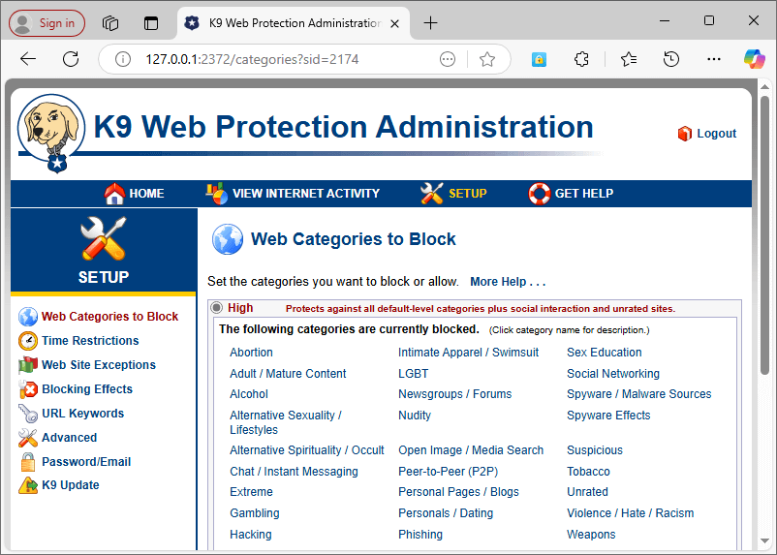Viewport: 777px width, 555px height.
Task: Open browser Settings and more menu
Action: click(714, 59)
